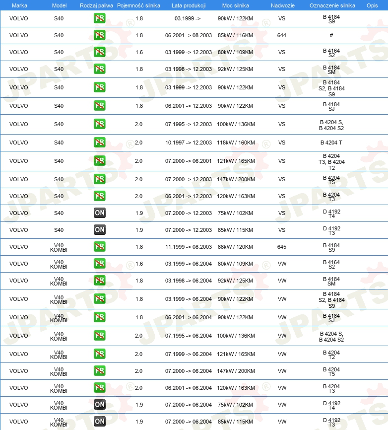388x430 pixels.
Task: Select the body code cell 644
Action: (282, 35)
